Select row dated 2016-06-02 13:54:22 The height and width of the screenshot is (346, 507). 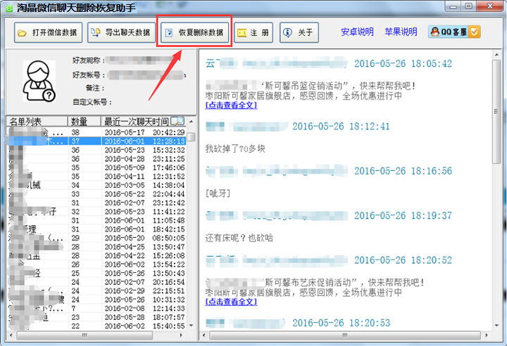96,264
